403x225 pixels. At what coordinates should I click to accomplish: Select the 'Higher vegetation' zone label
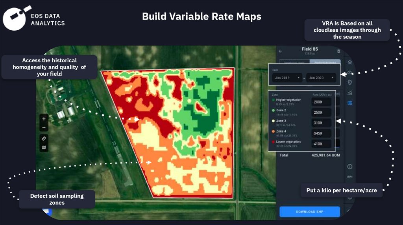click(x=288, y=100)
